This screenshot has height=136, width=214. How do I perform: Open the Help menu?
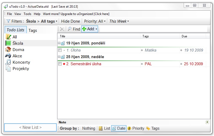point(37,14)
